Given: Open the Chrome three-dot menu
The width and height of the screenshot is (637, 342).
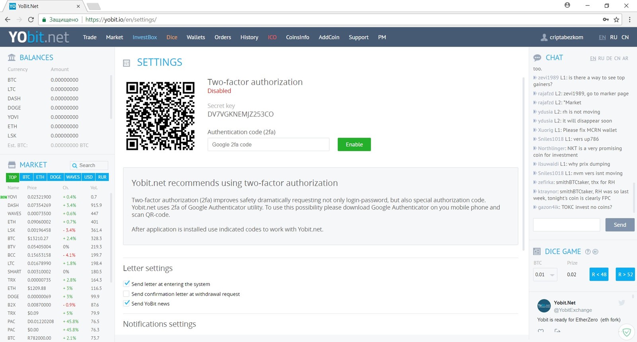Looking at the screenshot, I should (x=629, y=20).
